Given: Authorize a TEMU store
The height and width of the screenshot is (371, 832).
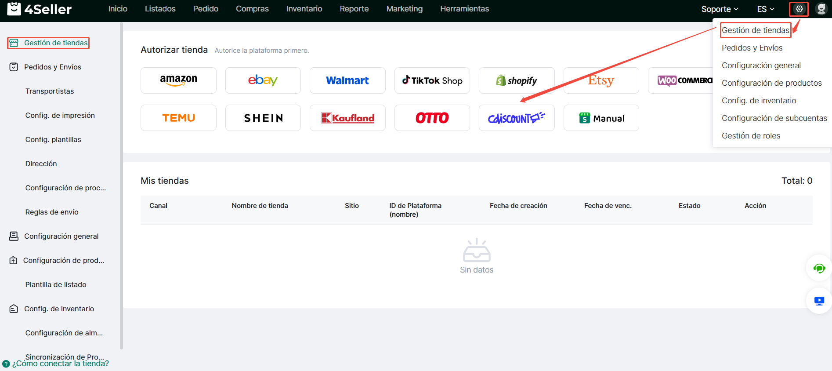Looking at the screenshot, I should point(178,118).
